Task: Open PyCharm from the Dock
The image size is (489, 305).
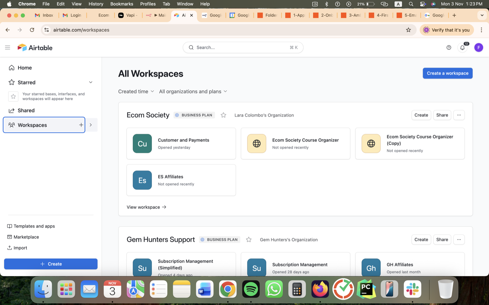Action: click(x=366, y=289)
